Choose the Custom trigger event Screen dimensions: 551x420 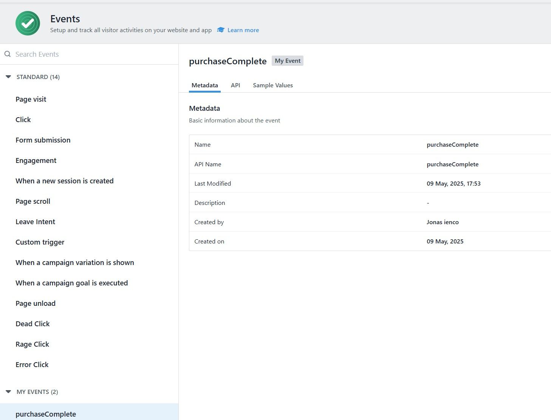pyautogui.click(x=40, y=242)
